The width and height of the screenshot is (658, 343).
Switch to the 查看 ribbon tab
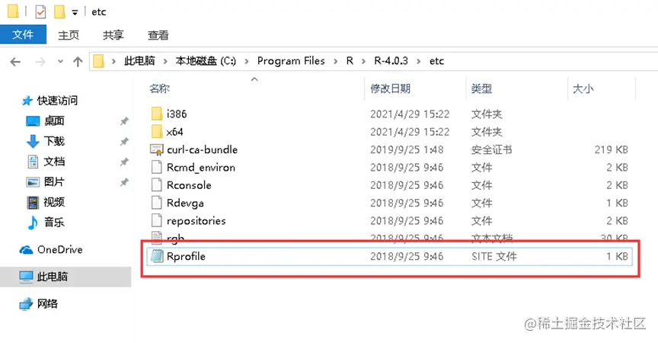158,35
